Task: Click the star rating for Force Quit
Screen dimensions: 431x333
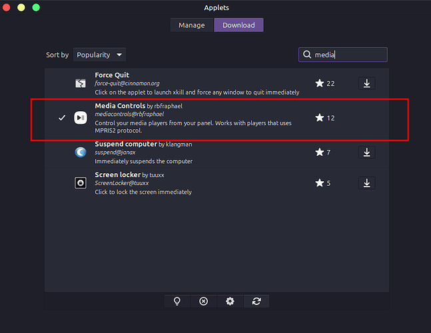Action: [x=319, y=83]
